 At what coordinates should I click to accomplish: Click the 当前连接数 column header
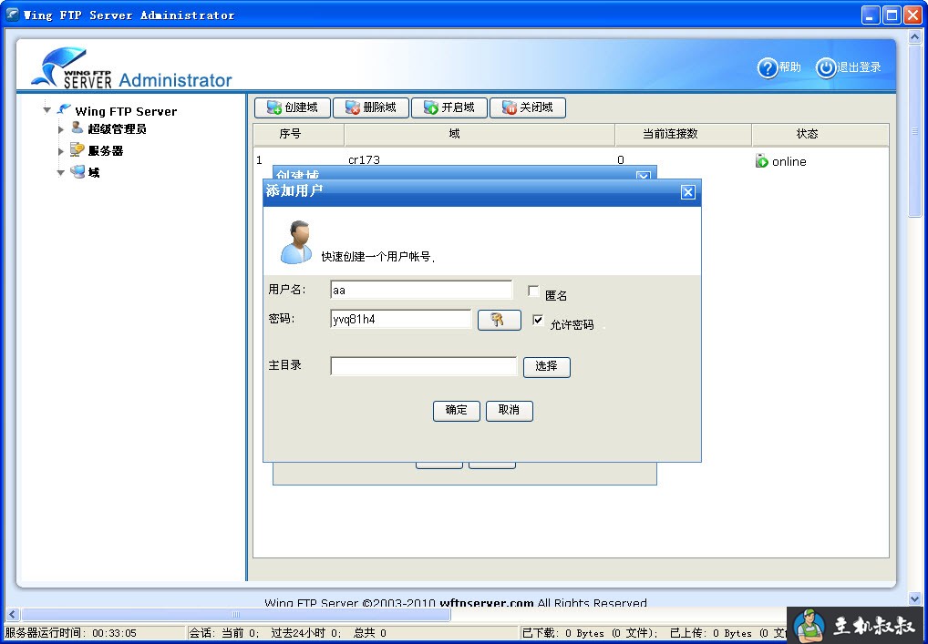683,134
